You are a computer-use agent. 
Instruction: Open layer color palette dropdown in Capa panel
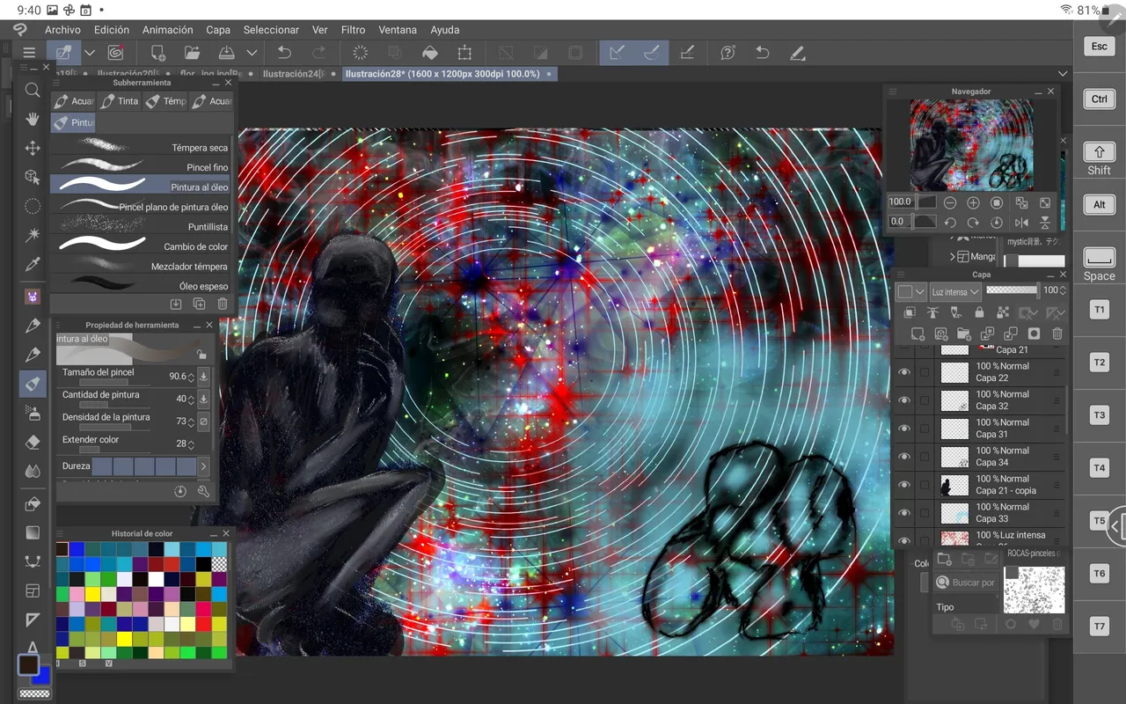pos(911,291)
